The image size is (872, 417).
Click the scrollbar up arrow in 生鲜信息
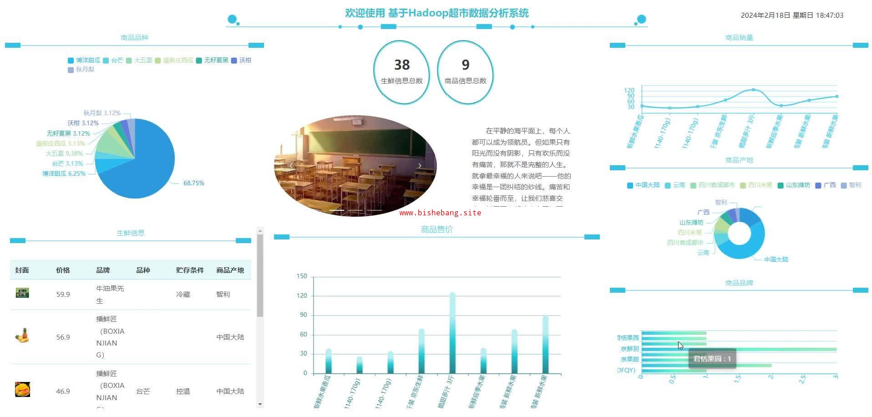260,231
